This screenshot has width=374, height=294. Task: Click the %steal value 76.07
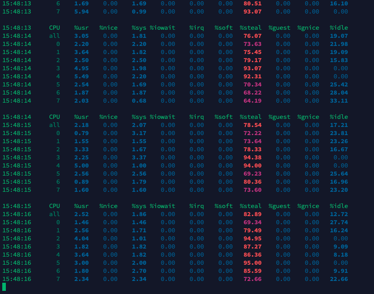(252, 36)
